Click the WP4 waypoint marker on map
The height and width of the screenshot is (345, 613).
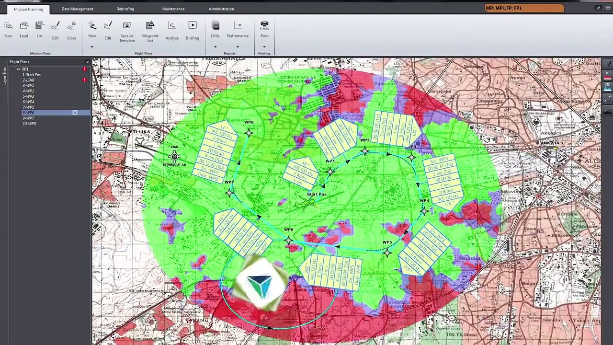click(424, 211)
